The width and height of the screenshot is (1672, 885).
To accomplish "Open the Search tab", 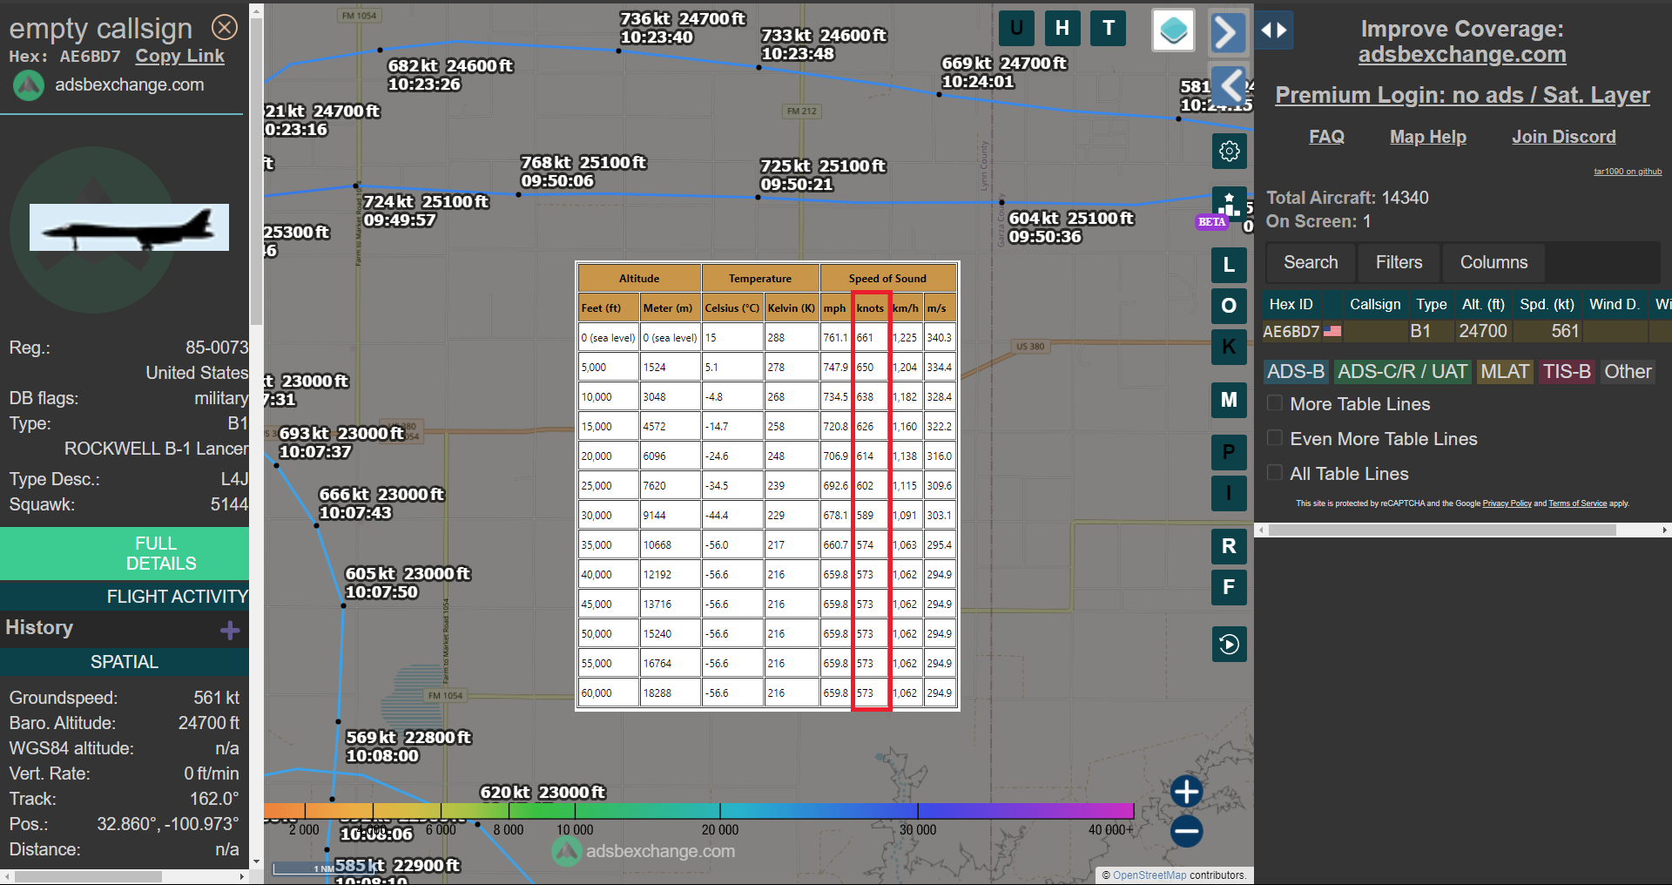I will (x=1311, y=262).
